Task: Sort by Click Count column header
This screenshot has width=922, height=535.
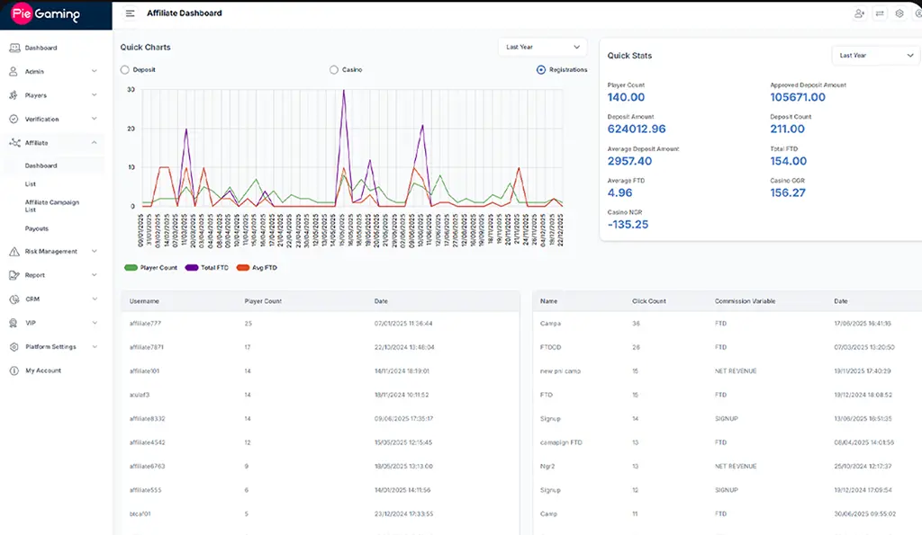Action: tap(648, 301)
